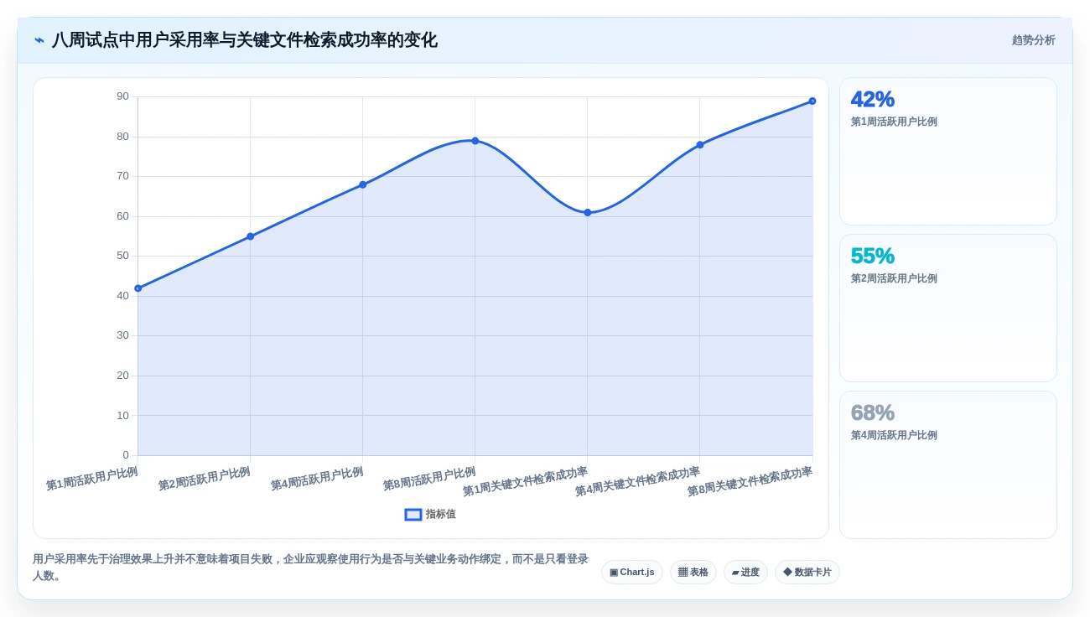Click the 指标值 legend label

tap(441, 515)
